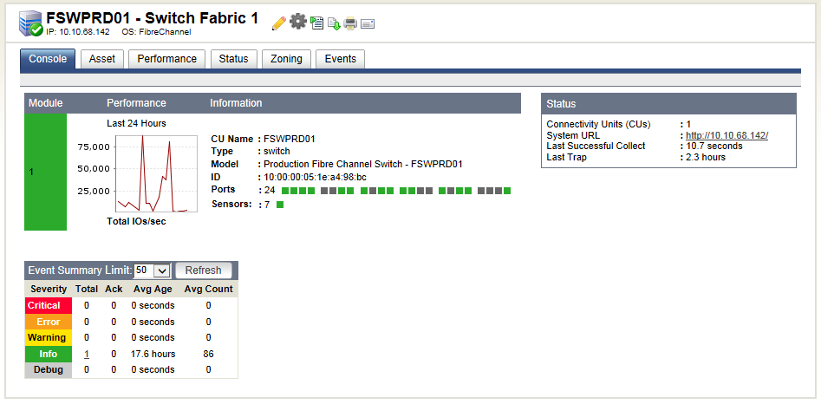Click the orange Error severity label

[49, 322]
